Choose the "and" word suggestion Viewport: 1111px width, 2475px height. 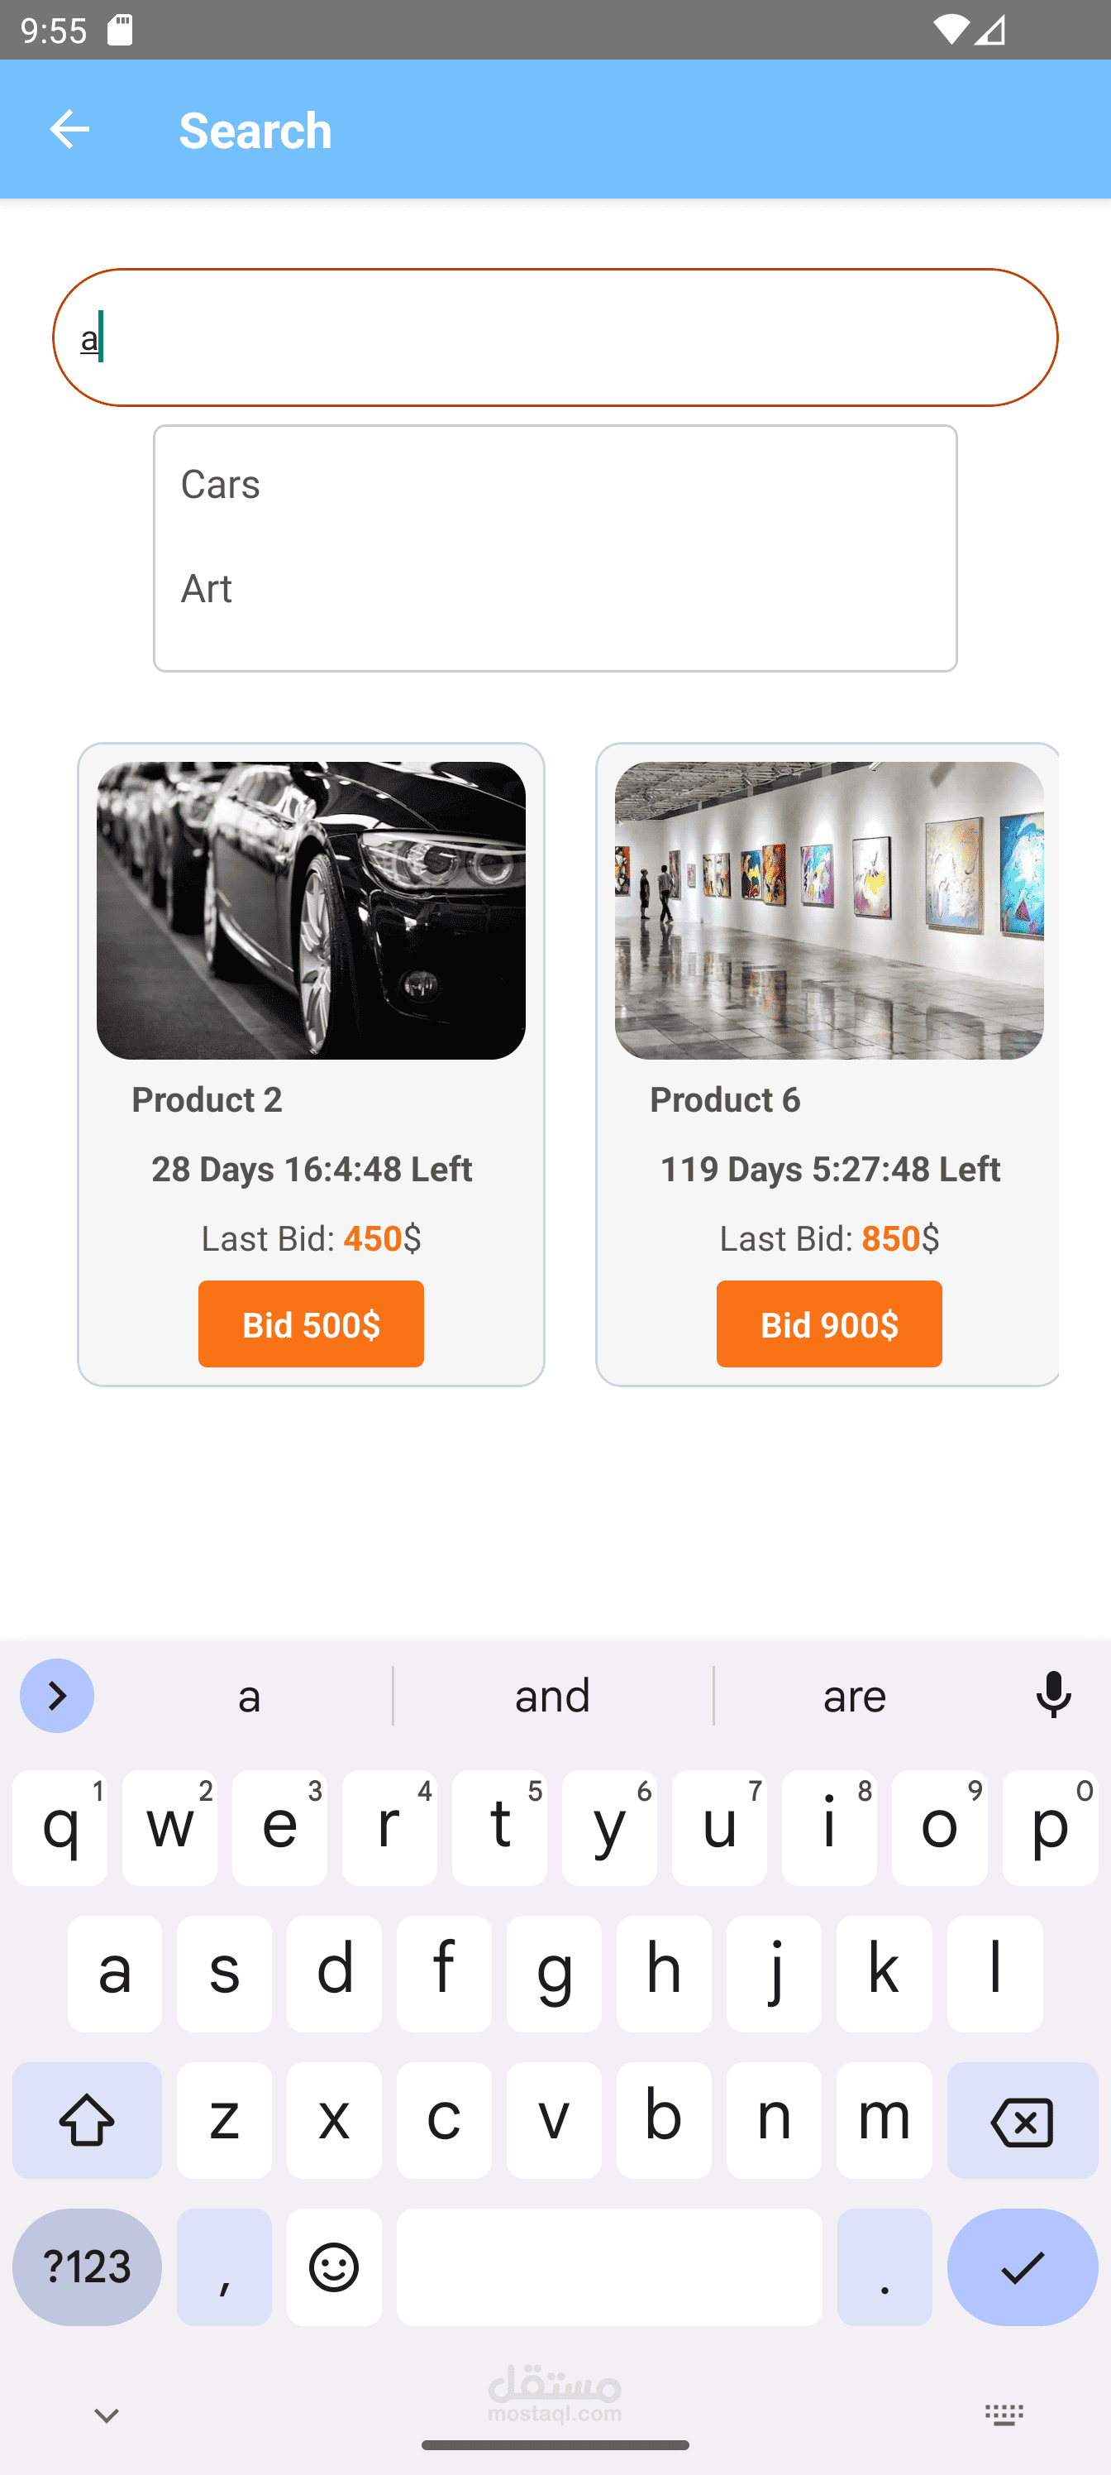coord(552,1696)
